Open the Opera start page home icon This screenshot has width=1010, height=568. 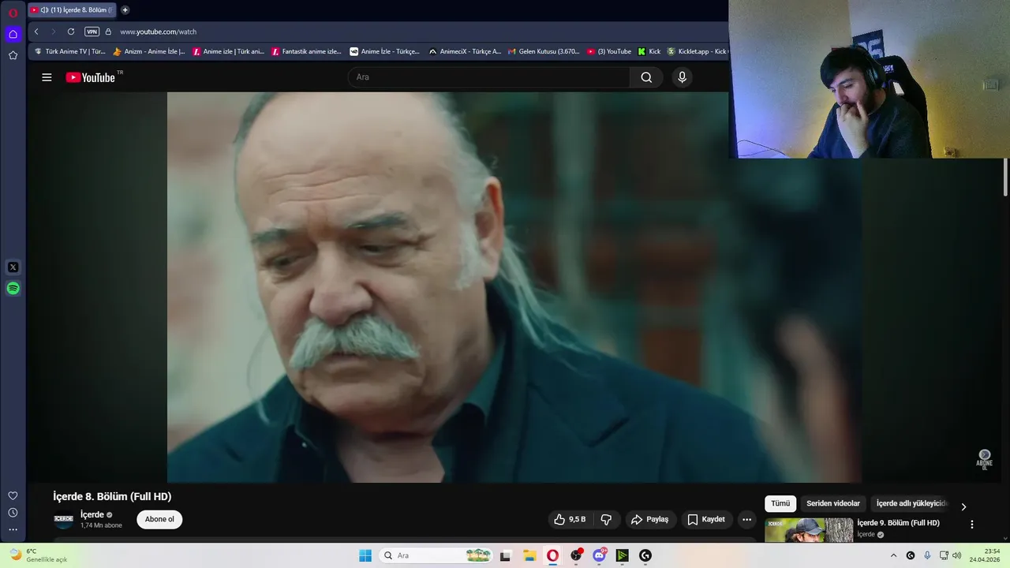[x=13, y=34]
